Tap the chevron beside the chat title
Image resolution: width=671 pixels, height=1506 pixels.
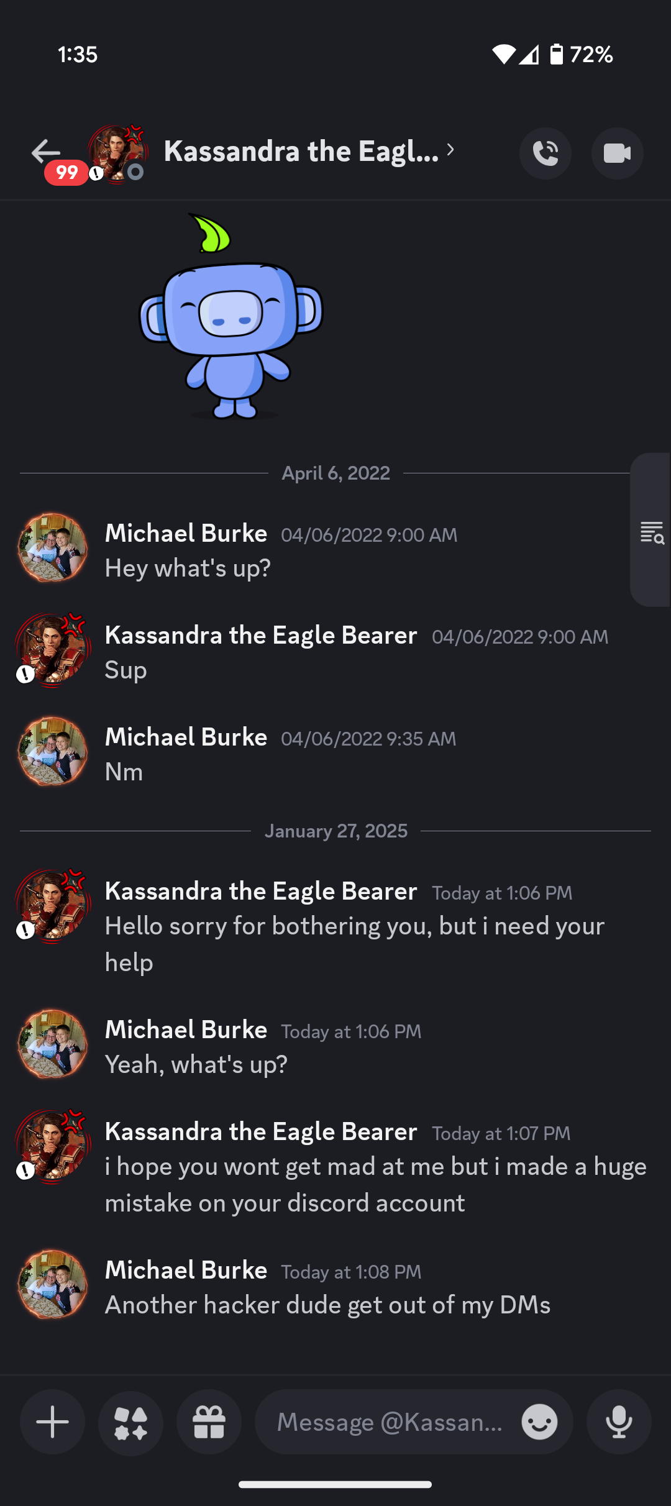451,150
